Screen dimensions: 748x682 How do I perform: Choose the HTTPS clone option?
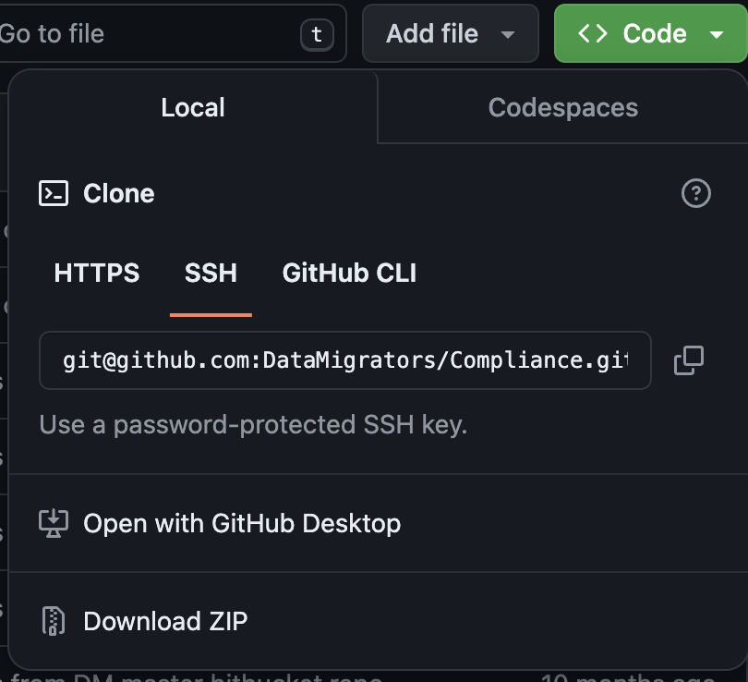click(x=97, y=274)
